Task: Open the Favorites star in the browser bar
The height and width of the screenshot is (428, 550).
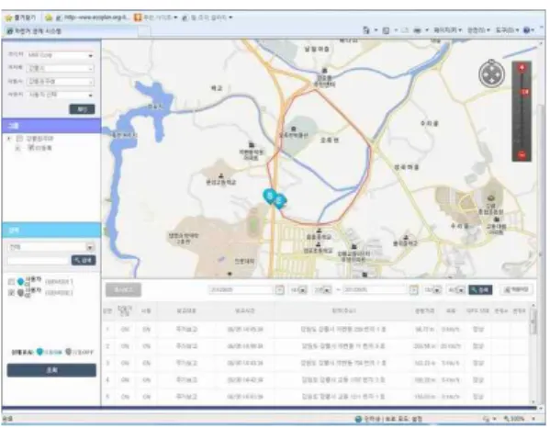Action: coord(8,17)
